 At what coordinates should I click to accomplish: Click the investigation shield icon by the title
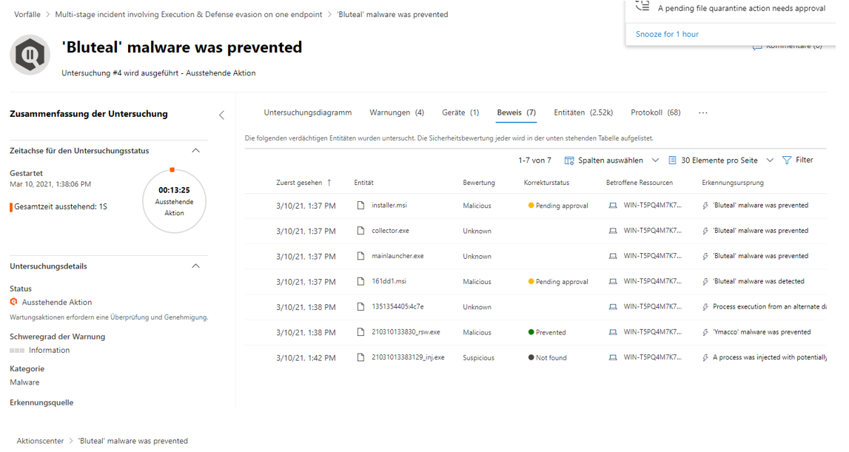30,54
